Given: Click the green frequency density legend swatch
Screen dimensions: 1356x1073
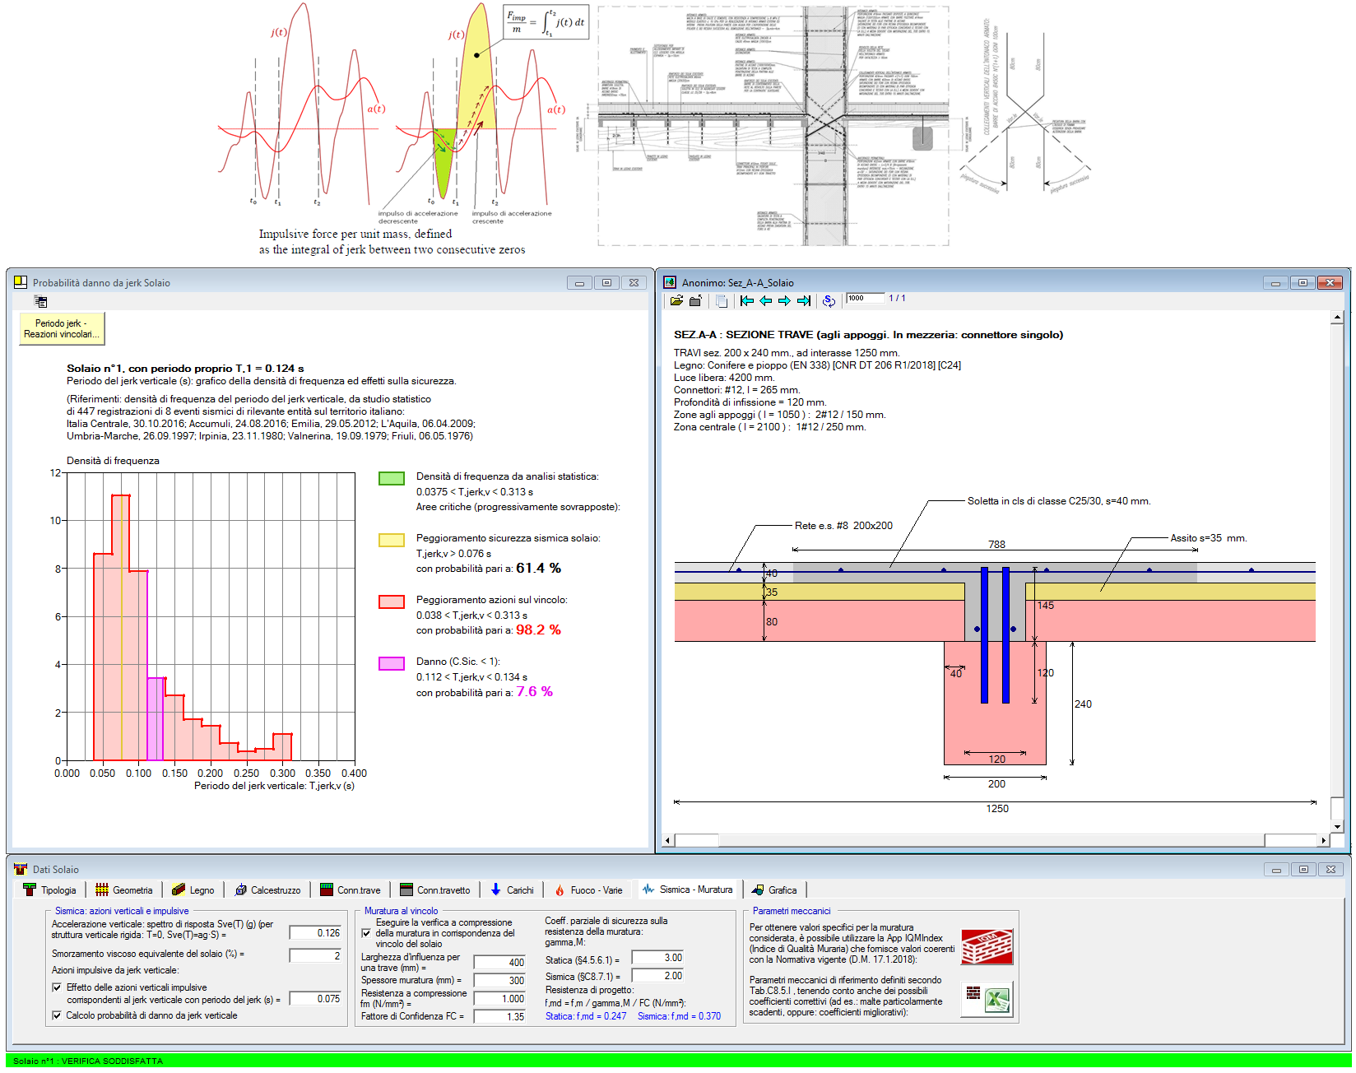Looking at the screenshot, I should (x=391, y=478).
